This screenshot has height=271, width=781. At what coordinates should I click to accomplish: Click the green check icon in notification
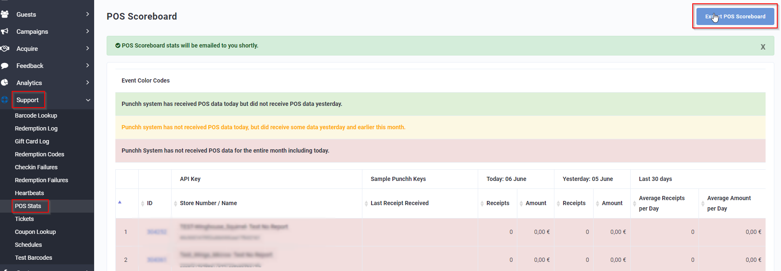pos(118,45)
